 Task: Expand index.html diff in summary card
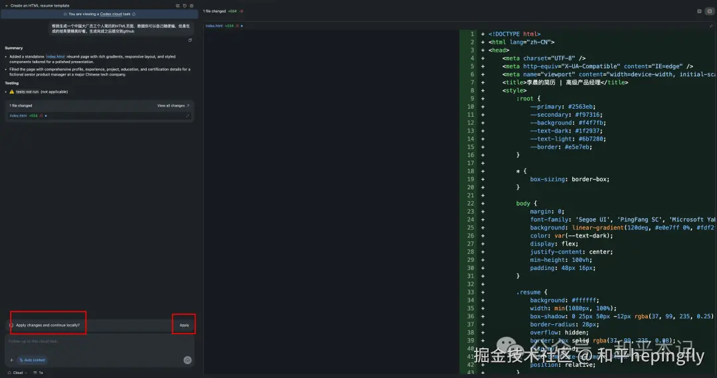187,116
